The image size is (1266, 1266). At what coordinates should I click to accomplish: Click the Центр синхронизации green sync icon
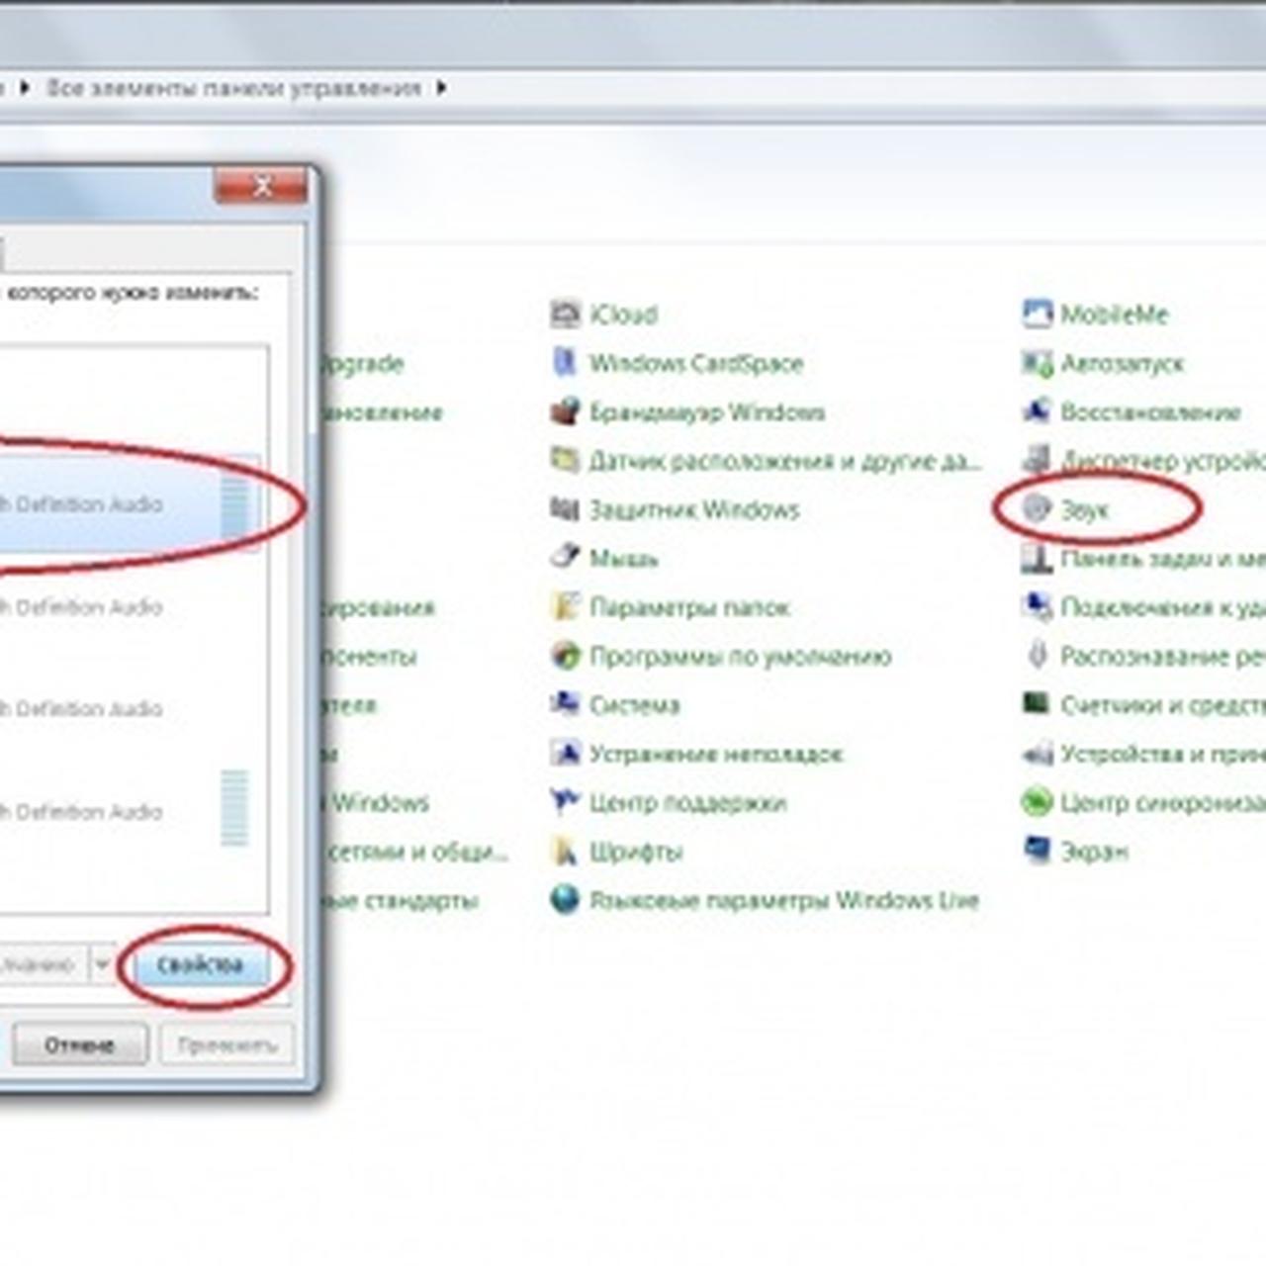coord(1036,802)
